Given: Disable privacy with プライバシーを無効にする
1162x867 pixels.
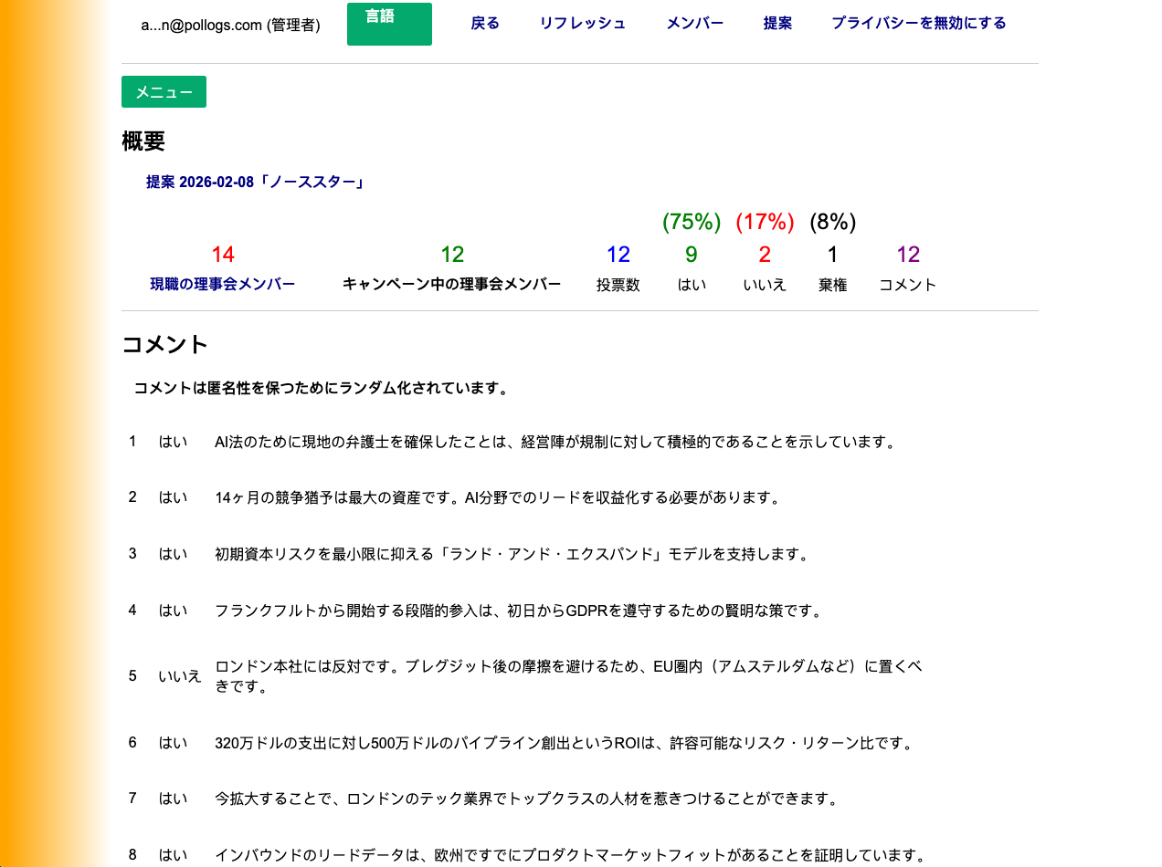Looking at the screenshot, I should tap(918, 24).
